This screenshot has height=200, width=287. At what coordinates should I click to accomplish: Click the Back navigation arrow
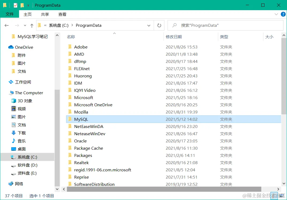click(x=7, y=25)
